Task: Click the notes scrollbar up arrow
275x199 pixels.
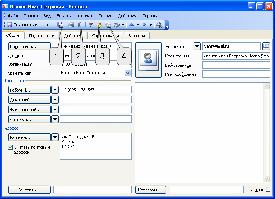Action: tap(267, 86)
